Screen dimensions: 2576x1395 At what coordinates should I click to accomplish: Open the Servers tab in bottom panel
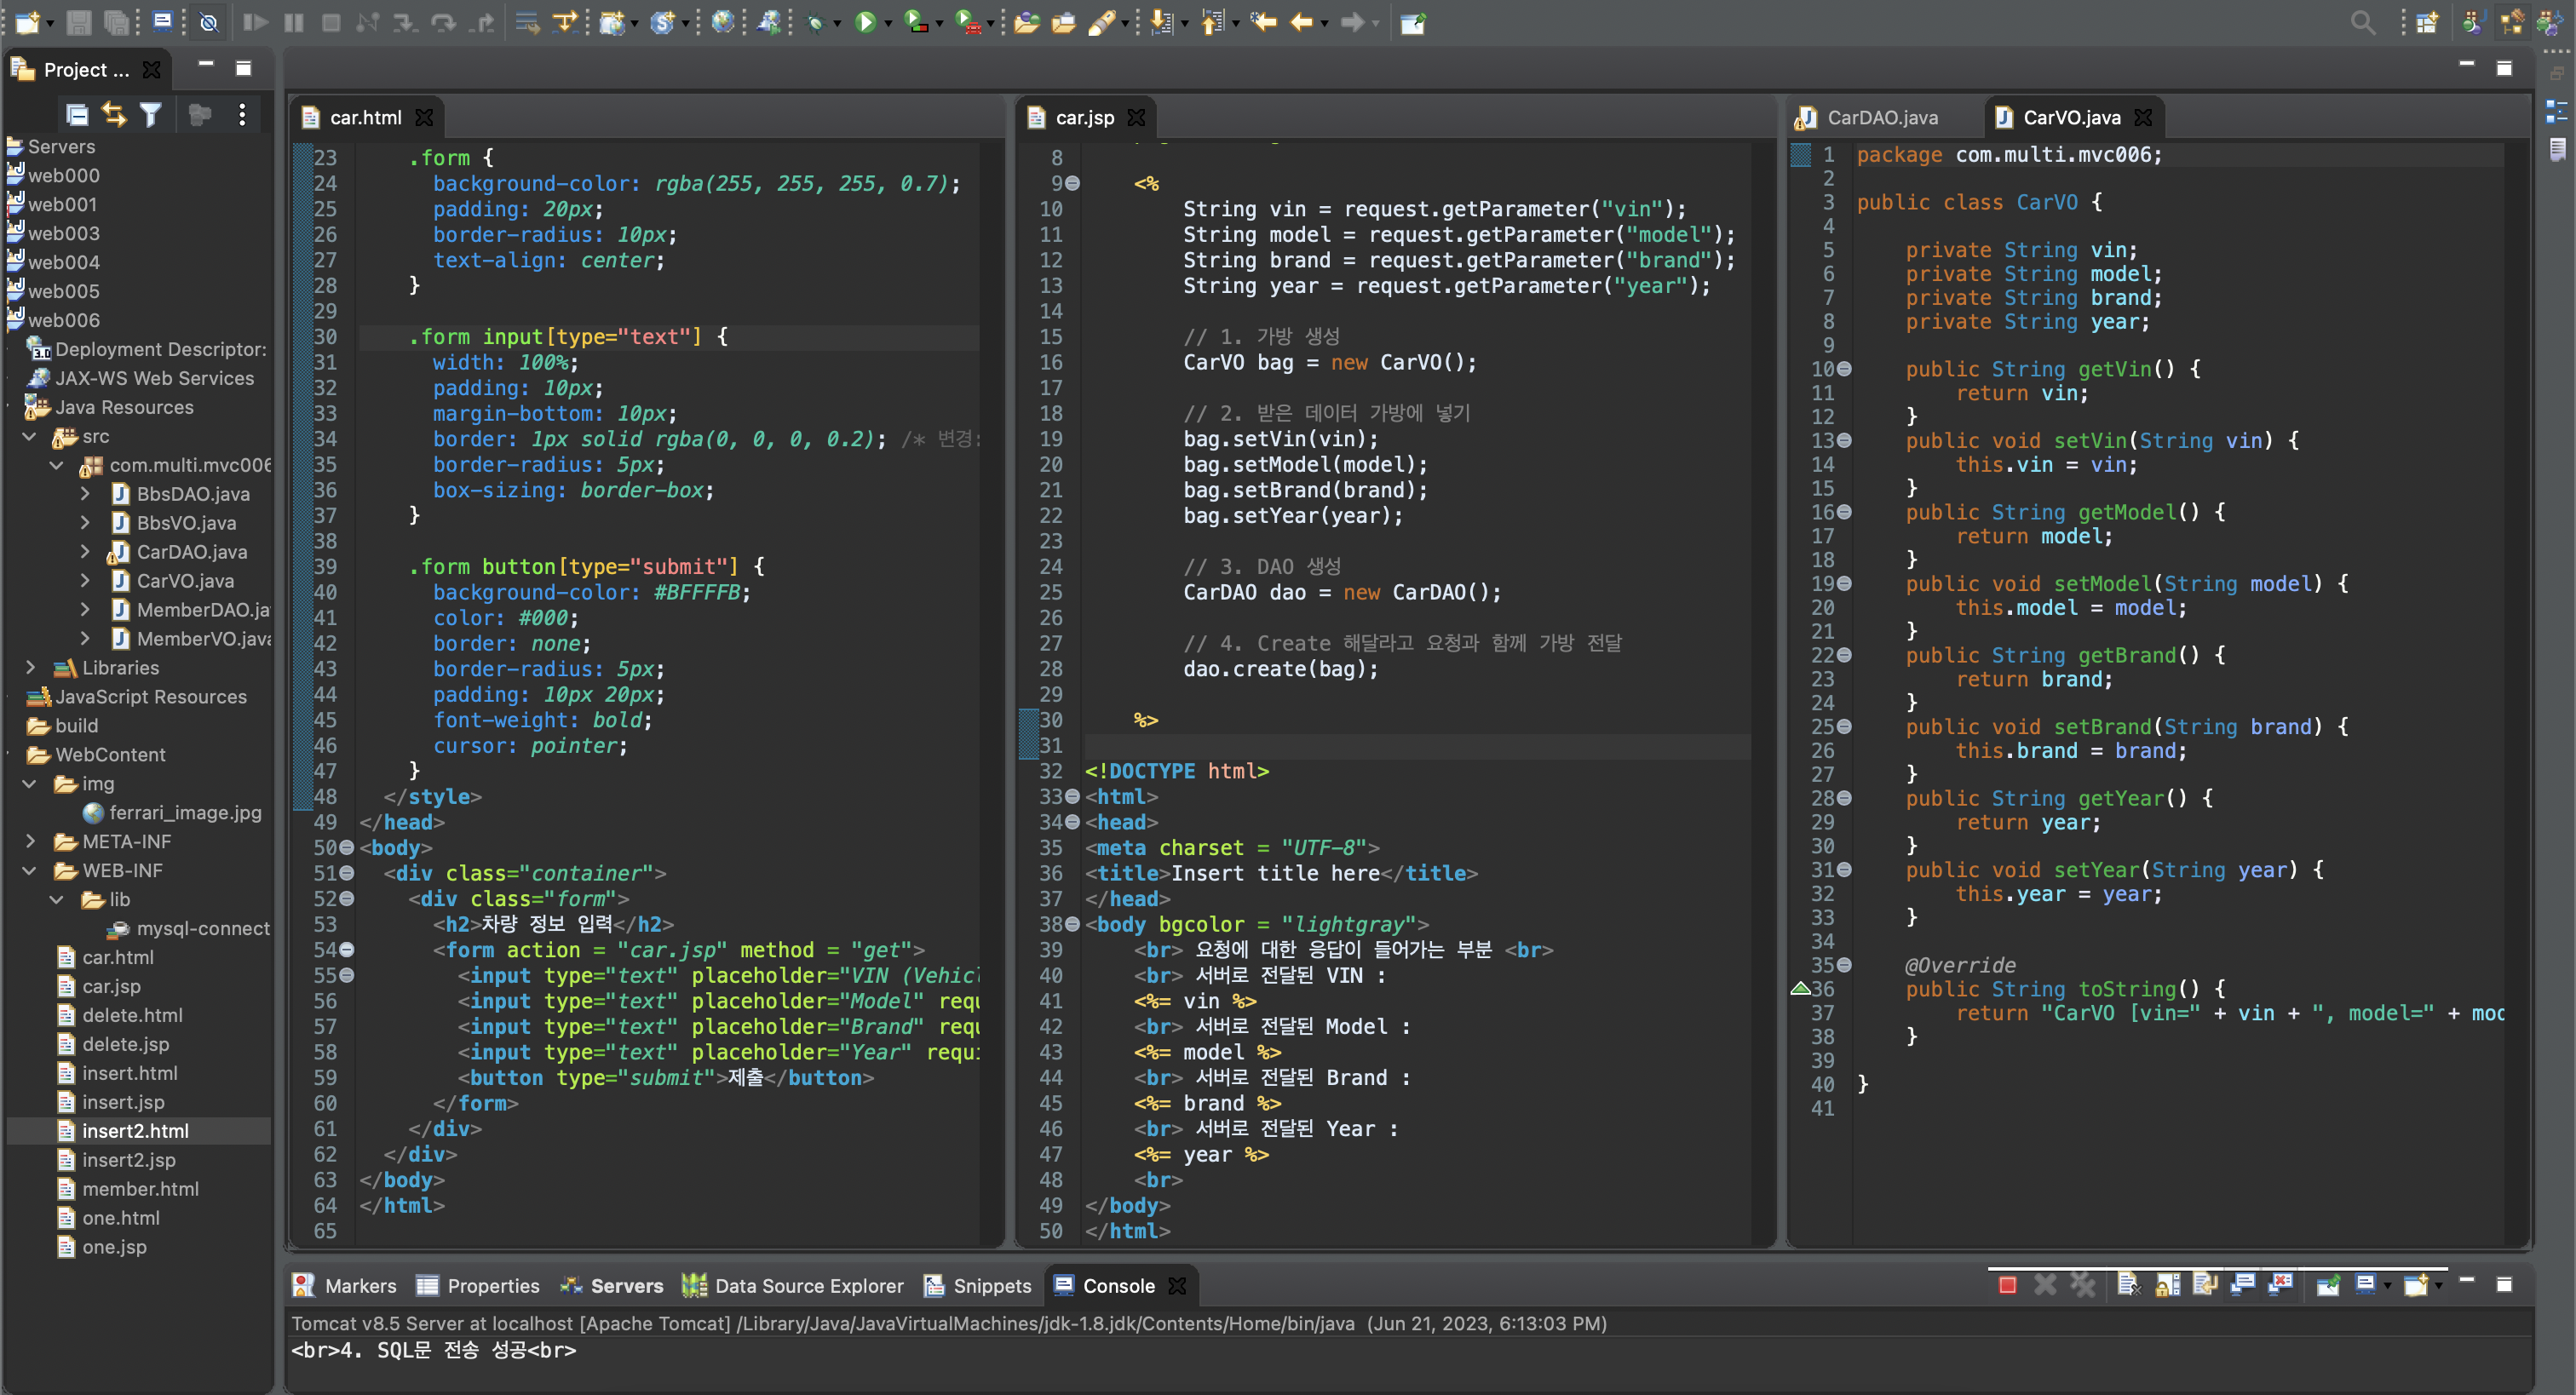point(625,1286)
